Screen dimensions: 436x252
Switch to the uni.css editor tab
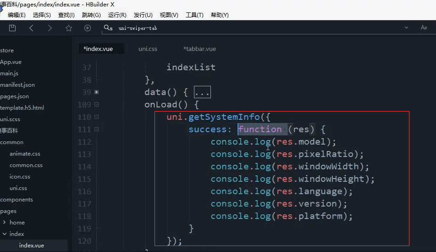148,49
